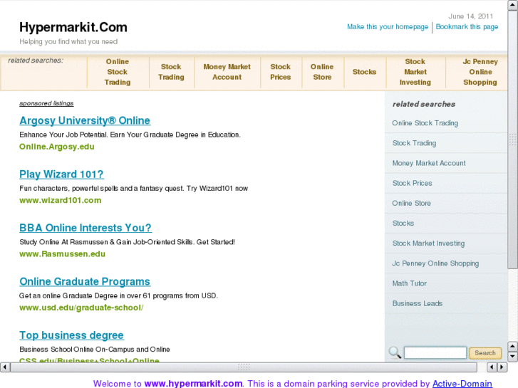The image size is (518, 388).
Task: Click the paired scroll-left arrow at right
Action: (492, 367)
